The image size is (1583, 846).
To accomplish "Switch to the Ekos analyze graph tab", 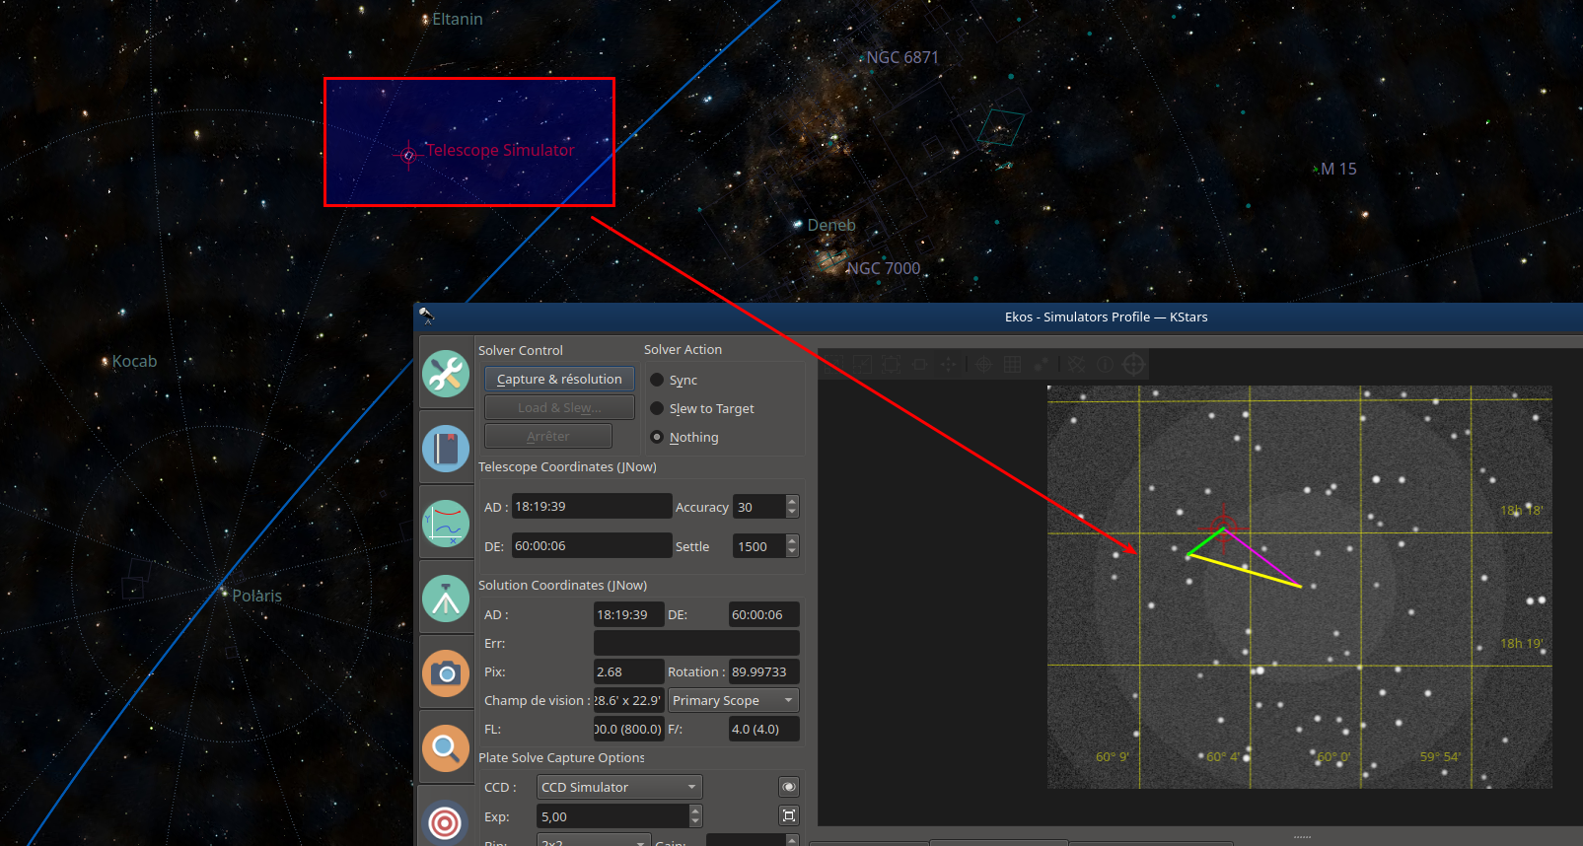I will [446, 523].
